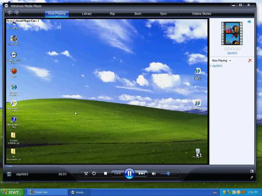The image size is (262, 196).
Task: Click the yellow security shield tray icon
Action: (x=224, y=192)
